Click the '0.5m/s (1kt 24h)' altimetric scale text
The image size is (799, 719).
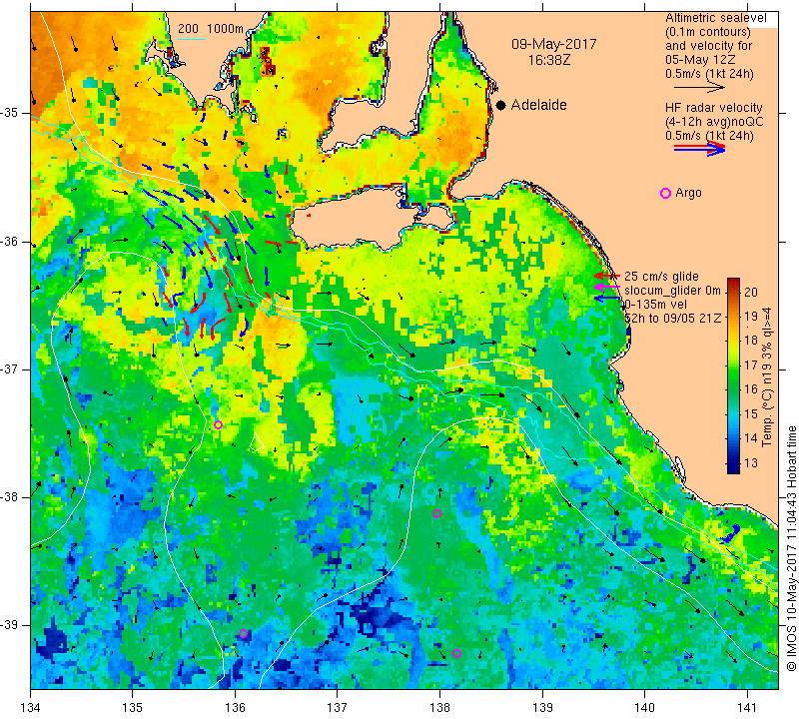pos(709,74)
